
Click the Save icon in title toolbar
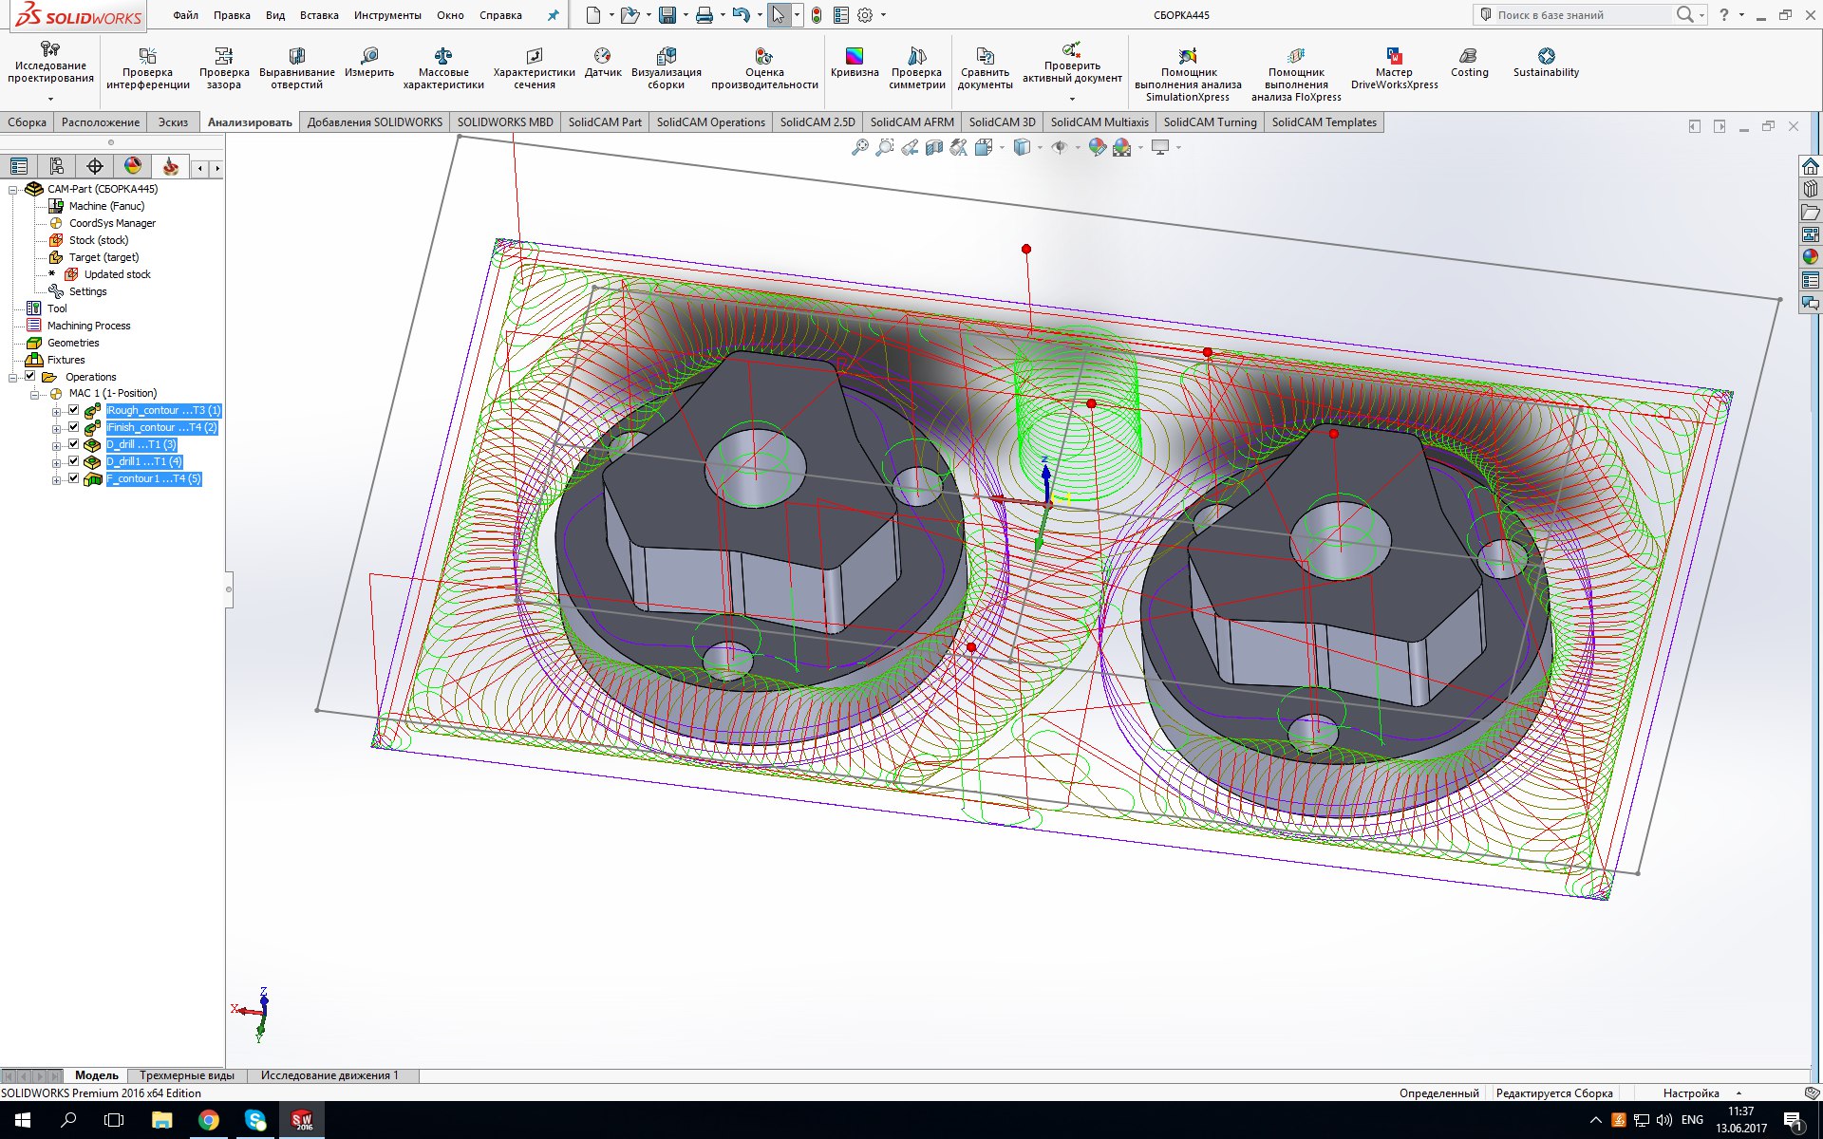point(667,15)
